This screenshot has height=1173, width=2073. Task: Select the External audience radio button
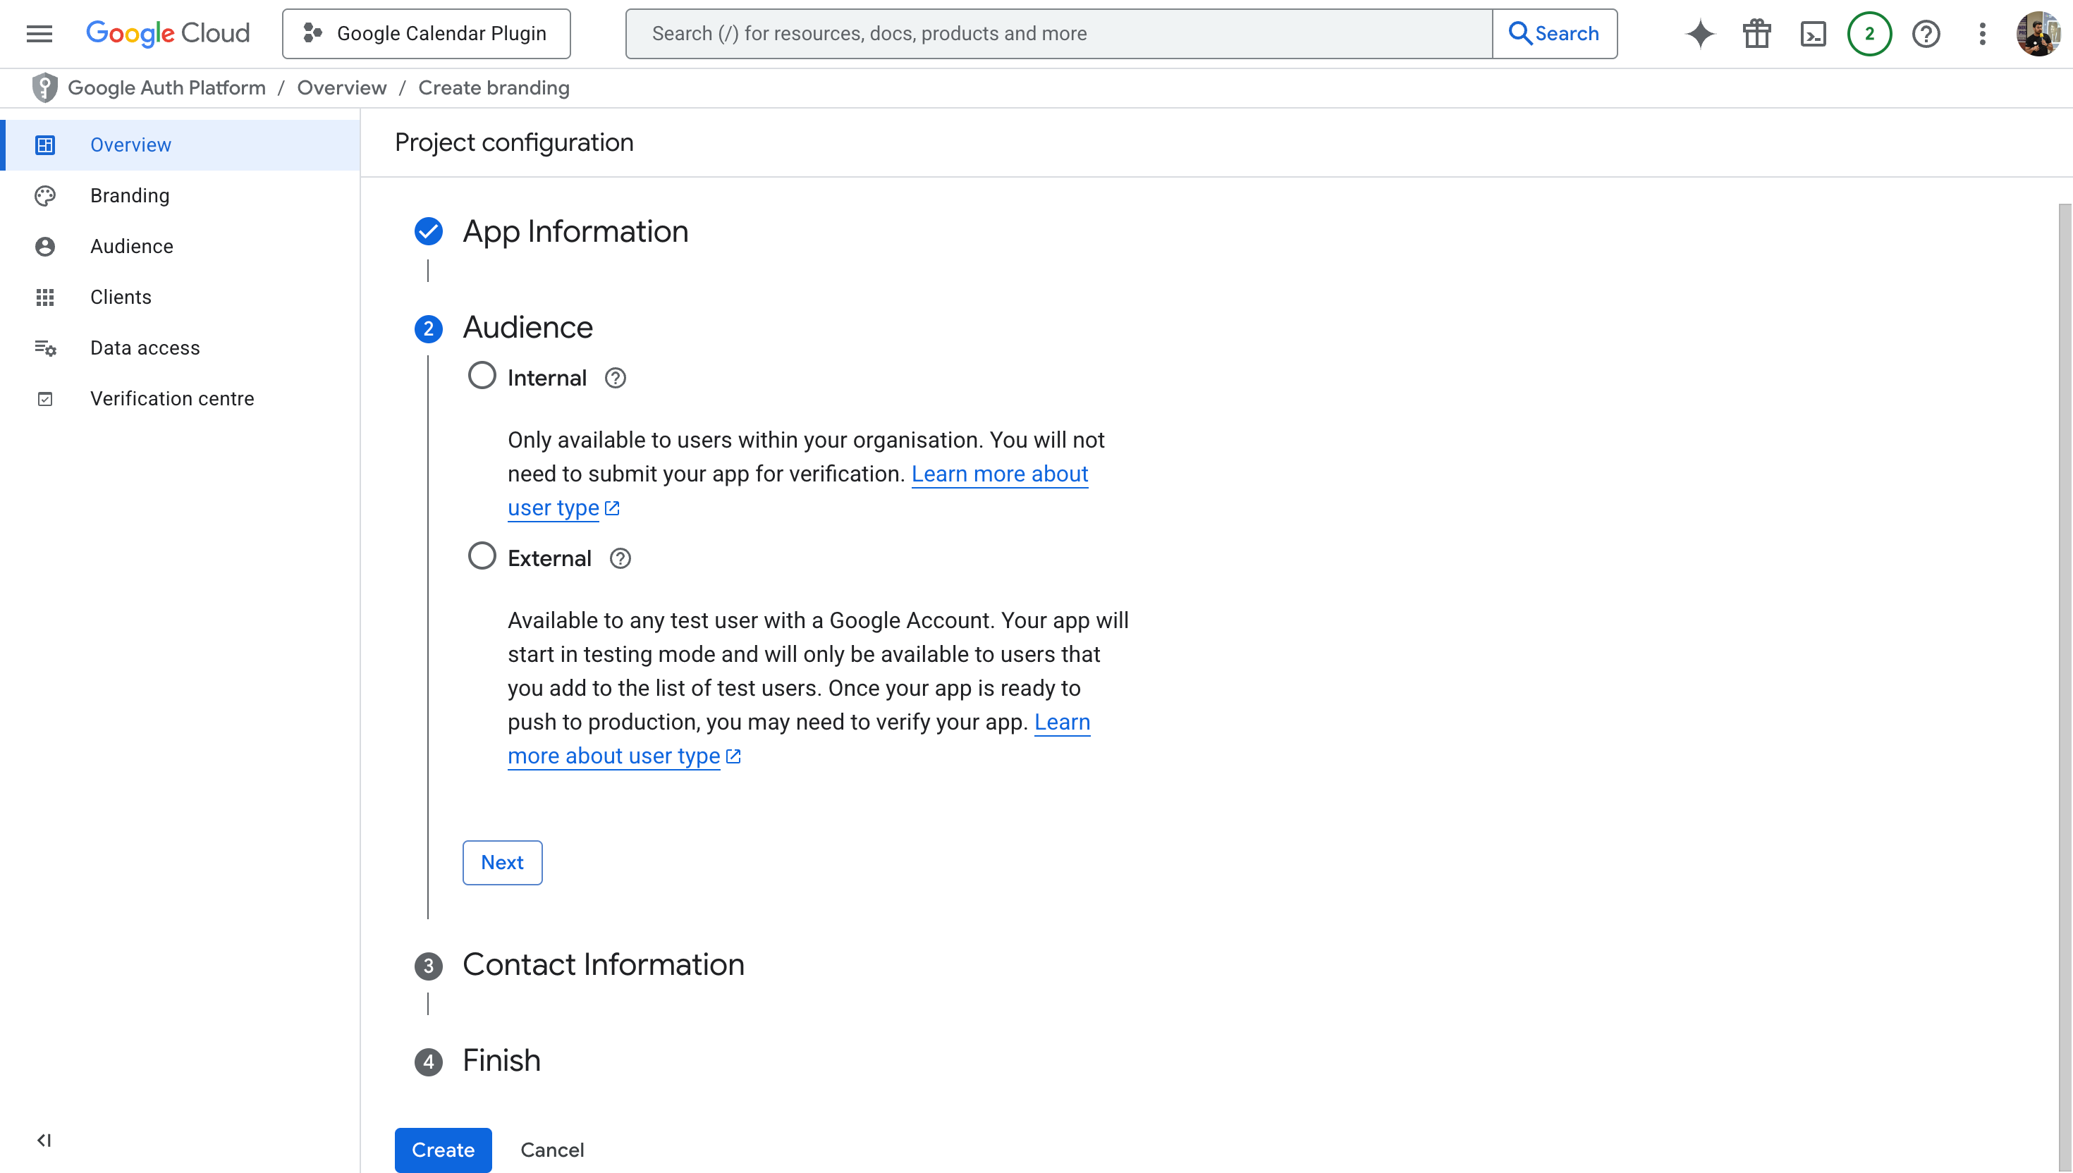482,556
